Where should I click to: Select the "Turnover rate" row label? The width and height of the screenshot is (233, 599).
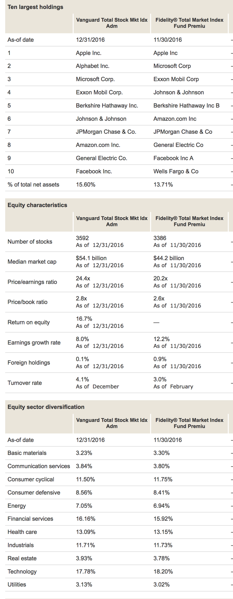click(x=25, y=383)
